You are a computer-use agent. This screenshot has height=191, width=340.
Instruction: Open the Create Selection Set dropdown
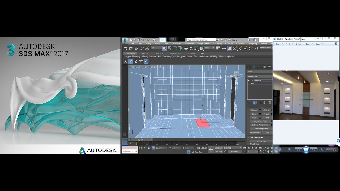coord(266,48)
